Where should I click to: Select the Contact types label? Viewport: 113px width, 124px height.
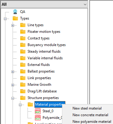(39, 38)
